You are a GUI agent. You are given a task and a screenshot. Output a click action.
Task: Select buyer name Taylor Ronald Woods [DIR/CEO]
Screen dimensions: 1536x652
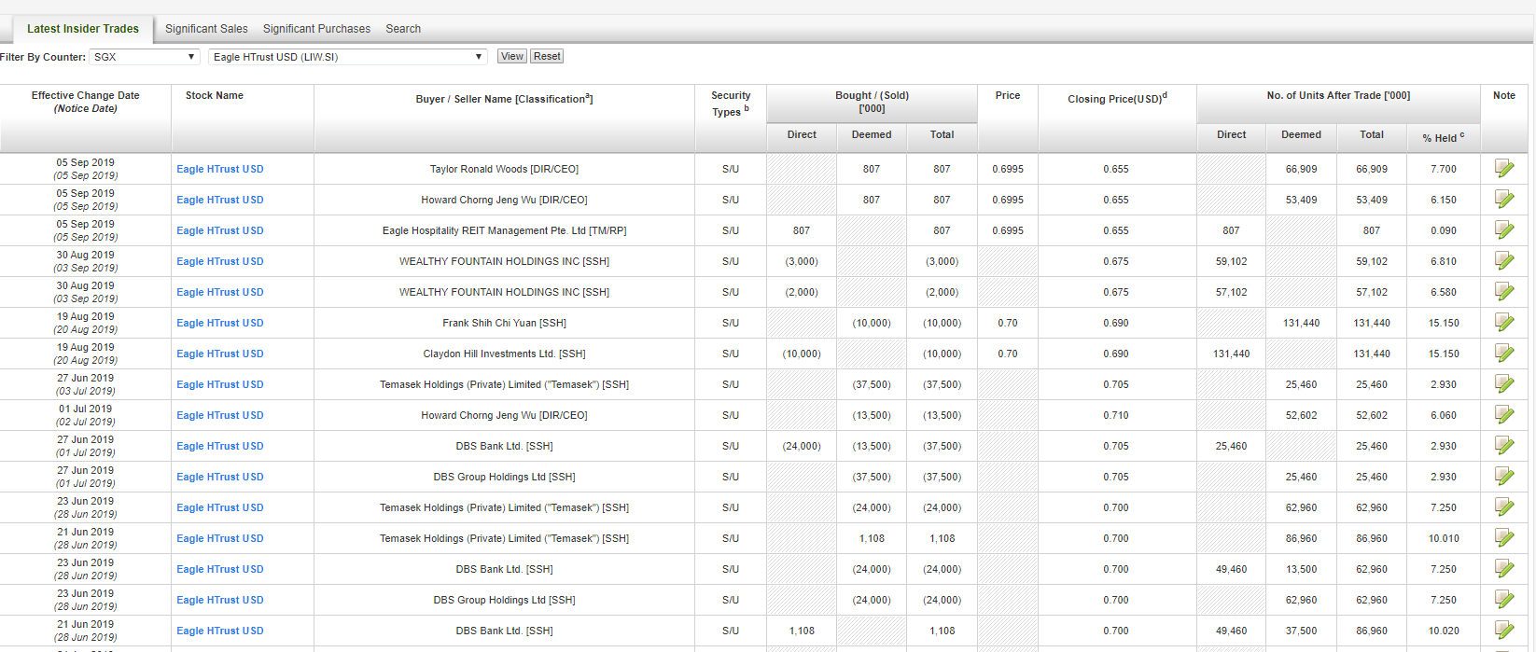click(504, 170)
